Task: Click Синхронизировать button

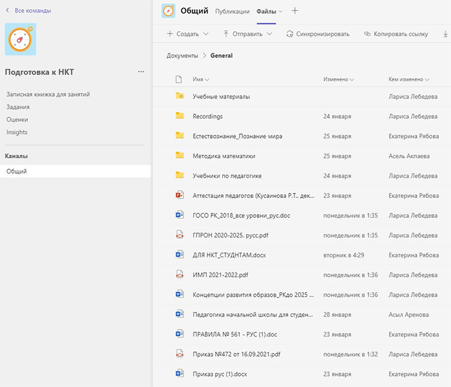Action: 318,34
